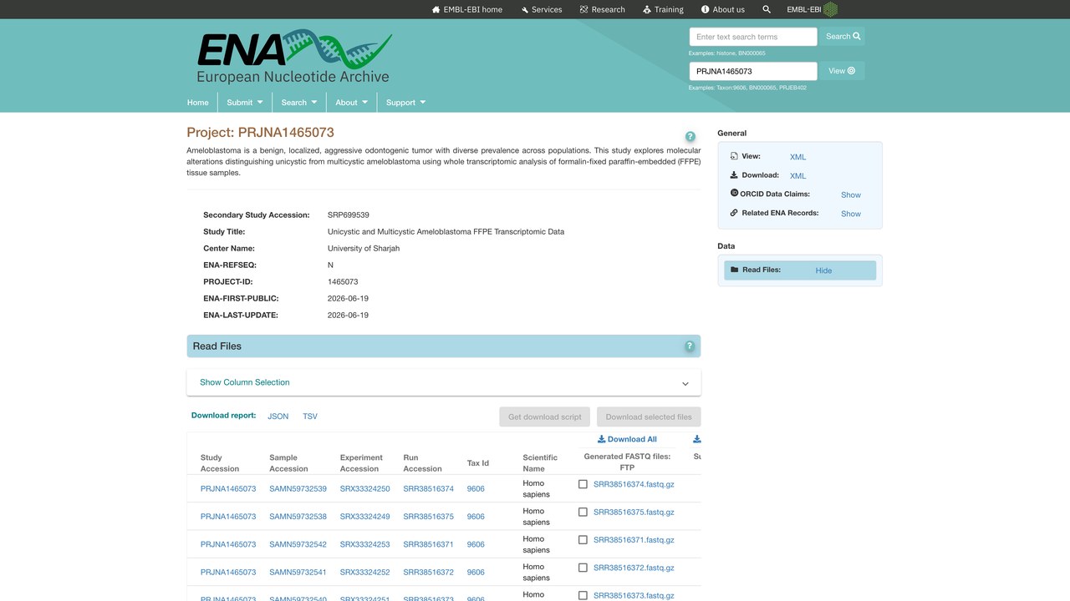Tick the checkbox for SRR38516373.fastq.gz
This screenshot has width=1070, height=601.
tap(583, 595)
